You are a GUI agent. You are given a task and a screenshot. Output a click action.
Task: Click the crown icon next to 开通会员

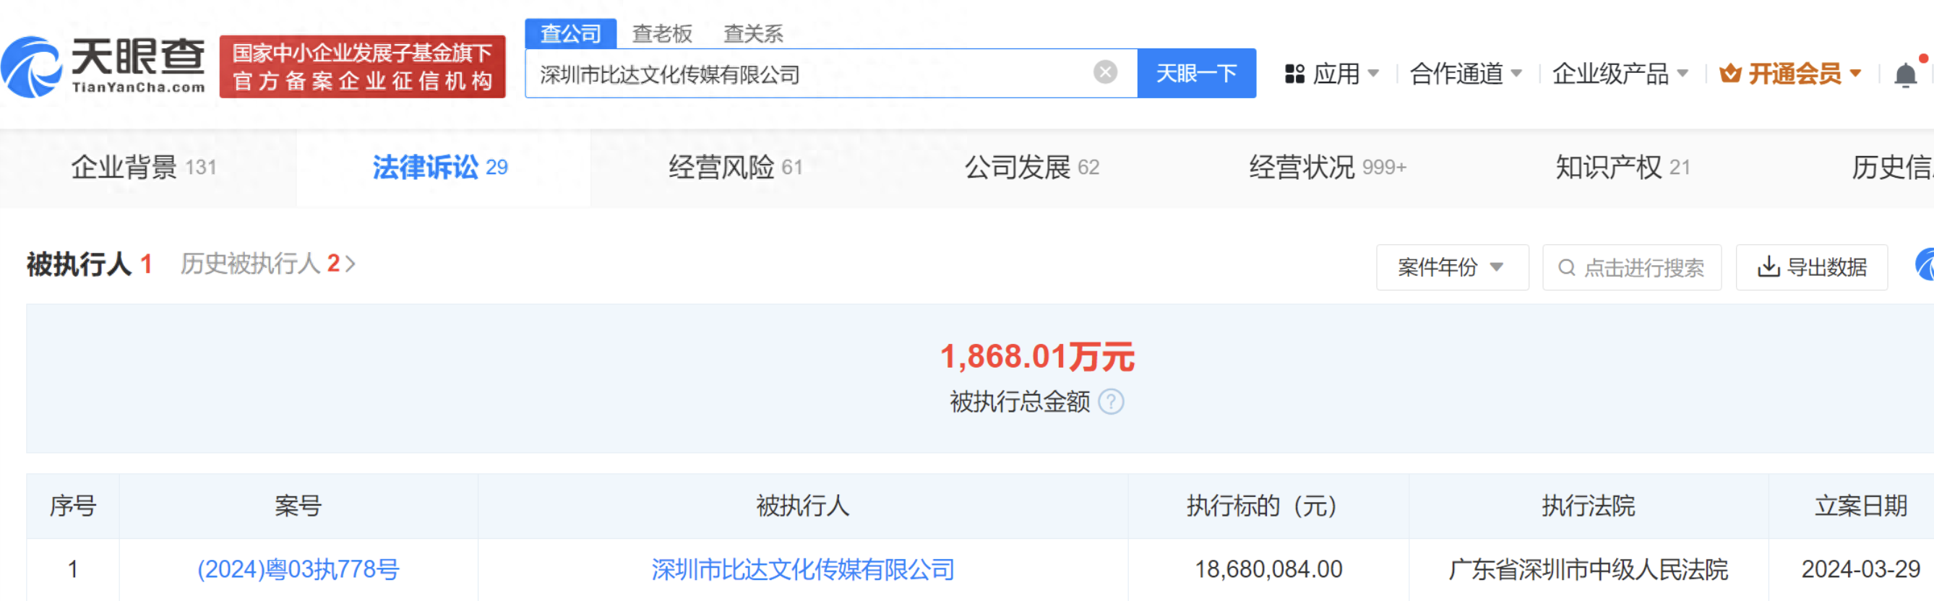(x=1730, y=73)
